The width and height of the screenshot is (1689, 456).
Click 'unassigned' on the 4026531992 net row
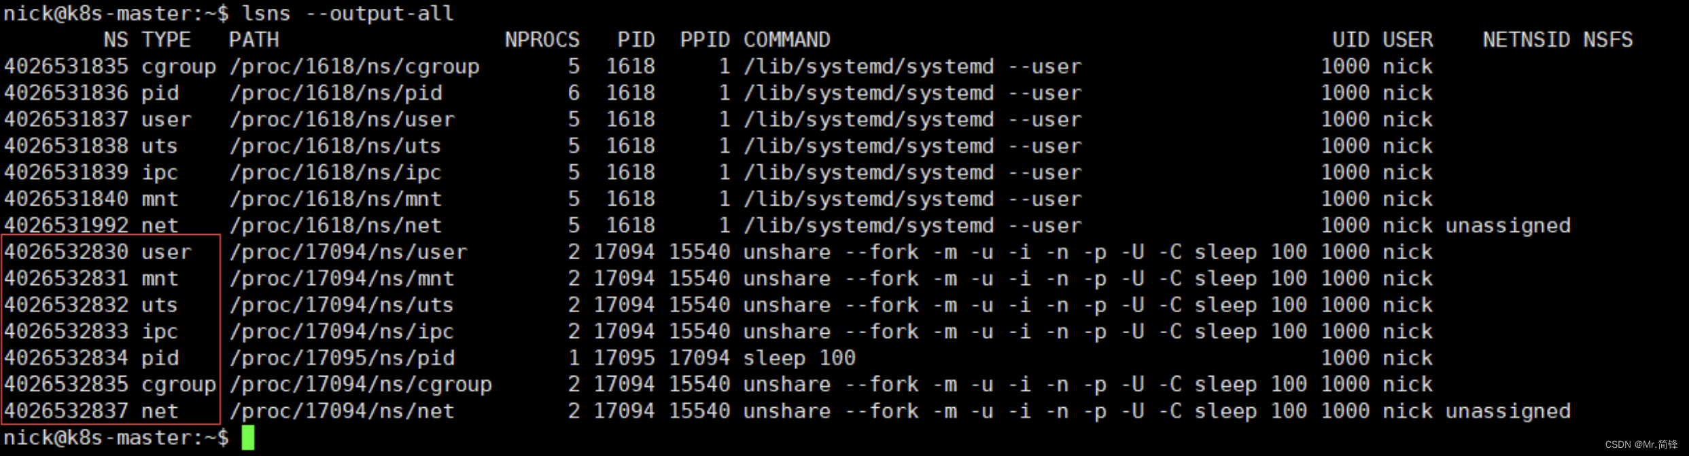(1508, 225)
